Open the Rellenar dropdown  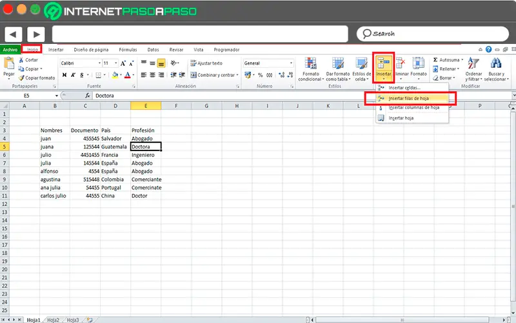pyautogui.click(x=446, y=69)
